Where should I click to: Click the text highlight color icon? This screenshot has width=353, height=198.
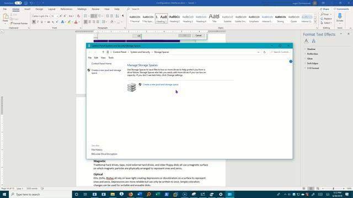(69, 22)
